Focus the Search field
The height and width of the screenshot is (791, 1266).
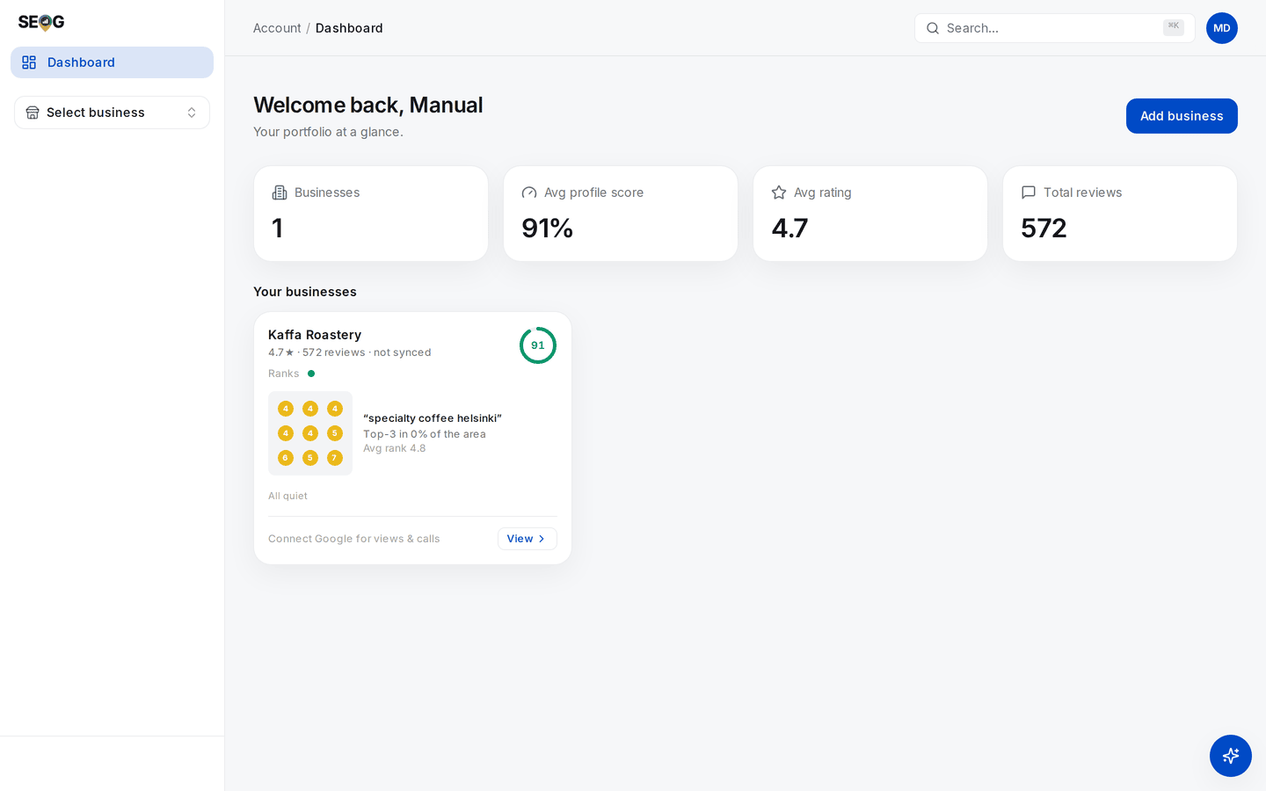1054,28
